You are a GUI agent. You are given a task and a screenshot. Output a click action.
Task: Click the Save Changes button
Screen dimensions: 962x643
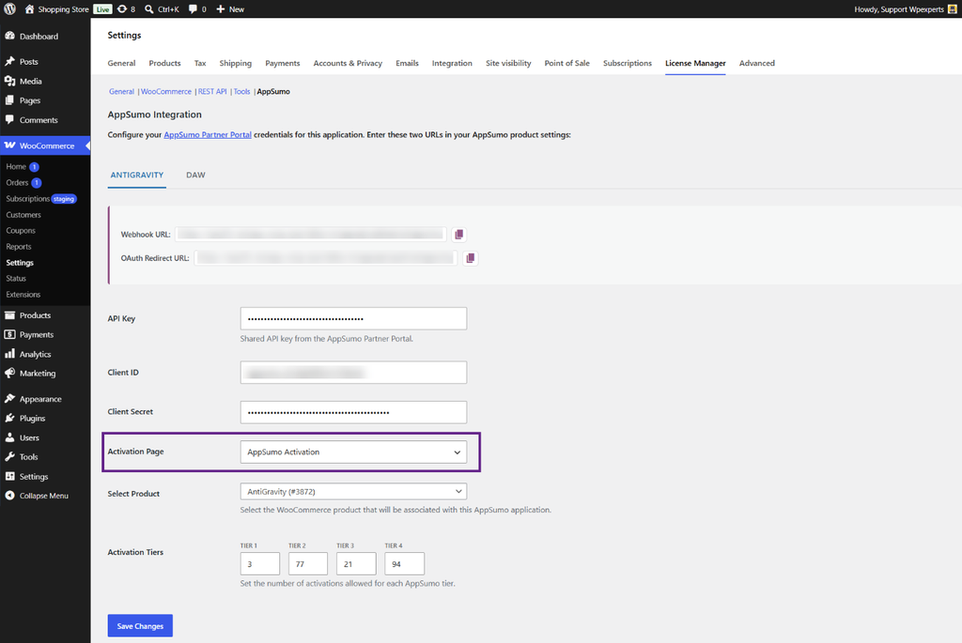point(140,626)
